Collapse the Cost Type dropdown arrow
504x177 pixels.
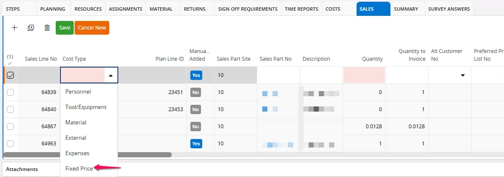coord(111,75)
